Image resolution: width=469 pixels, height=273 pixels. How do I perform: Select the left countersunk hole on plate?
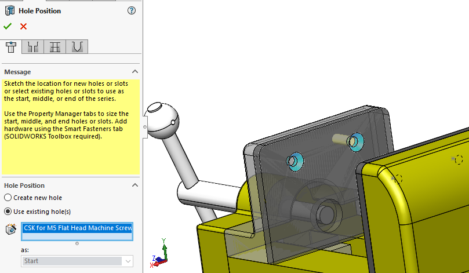[x=295, y=162]
